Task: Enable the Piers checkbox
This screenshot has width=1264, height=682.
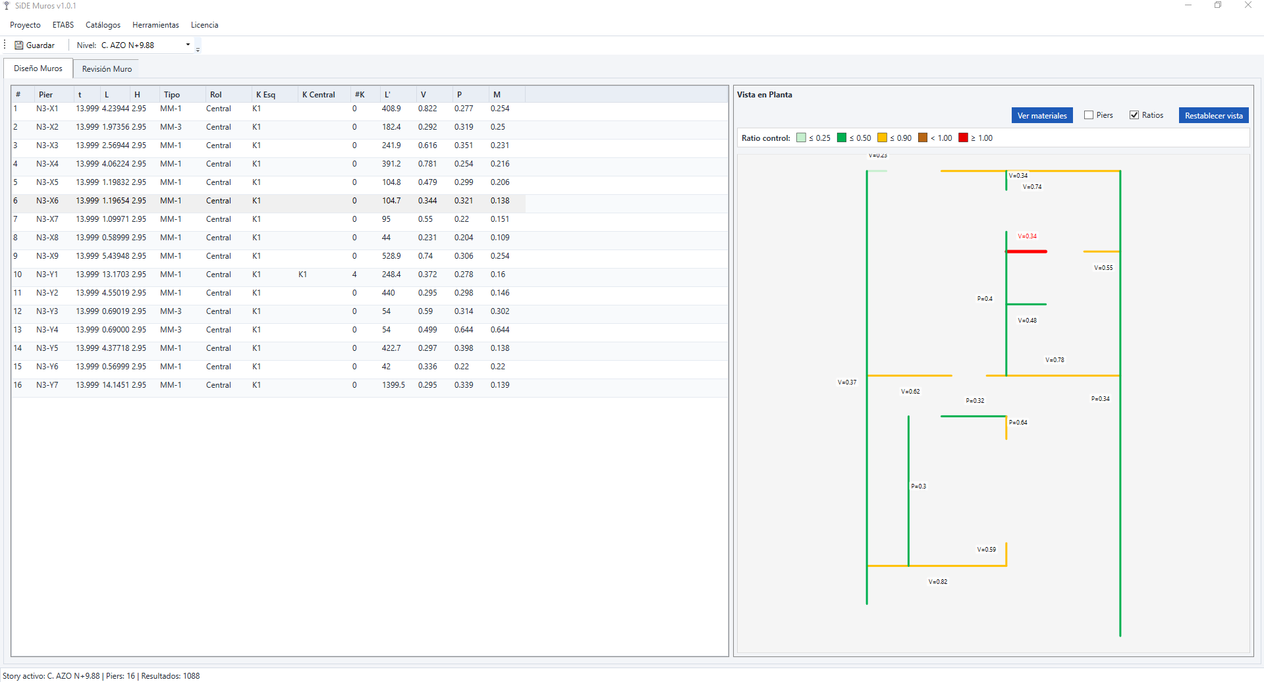Action: point(1089,115)
